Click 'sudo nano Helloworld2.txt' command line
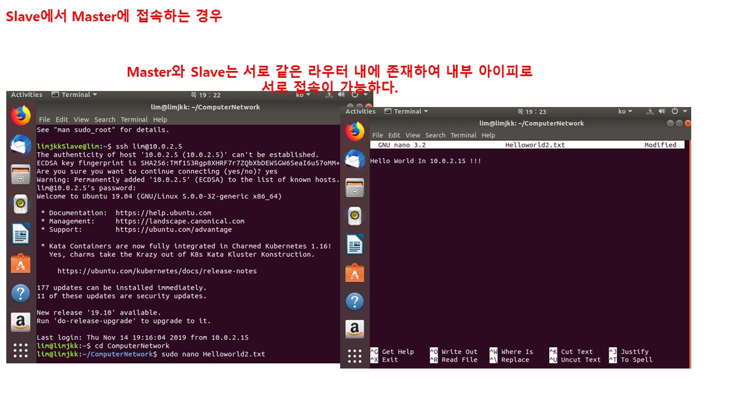This screenshot has height=412, width=733. [213, 354]
